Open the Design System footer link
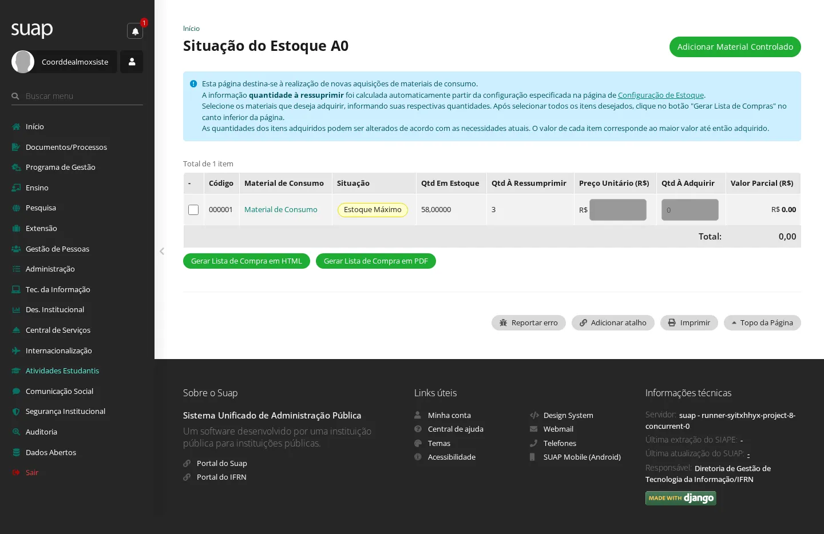This screenshot has height=534, width=824. pyautogui.click(x=568, y=415)
